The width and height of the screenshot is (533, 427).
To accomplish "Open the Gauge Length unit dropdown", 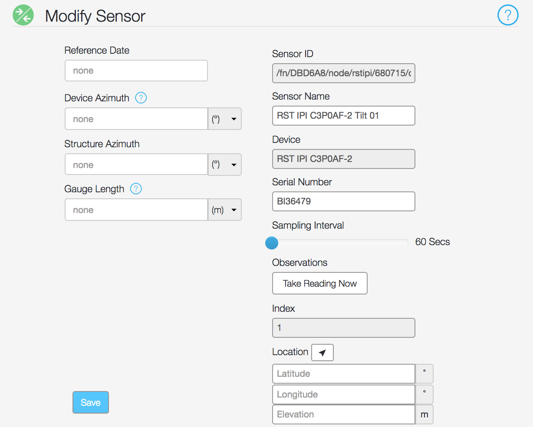I will point(225,210).
